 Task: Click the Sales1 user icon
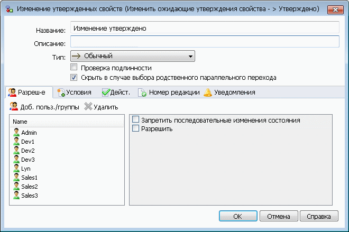coord(16,177)
